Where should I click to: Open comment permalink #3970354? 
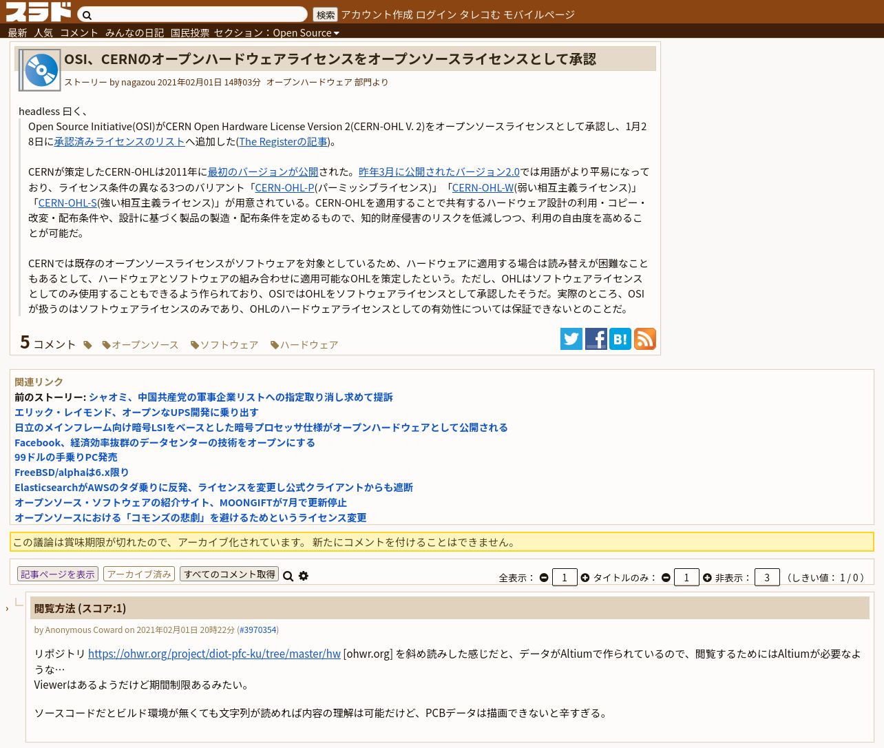257,630
